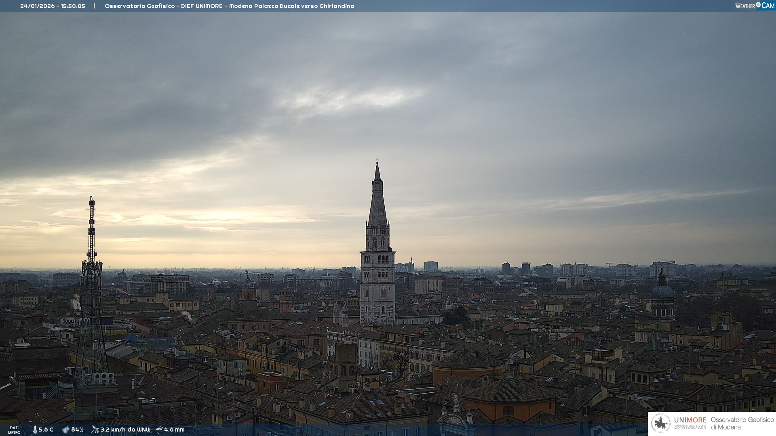Click the 3.2 km/h da WNW wind reading
This screenshot has width=776, height=436.
[125, 430]
